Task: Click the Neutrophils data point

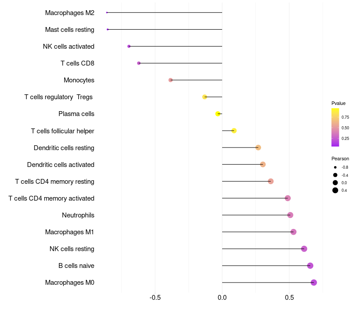Action: pyautogui.click(x=290, y=215)
